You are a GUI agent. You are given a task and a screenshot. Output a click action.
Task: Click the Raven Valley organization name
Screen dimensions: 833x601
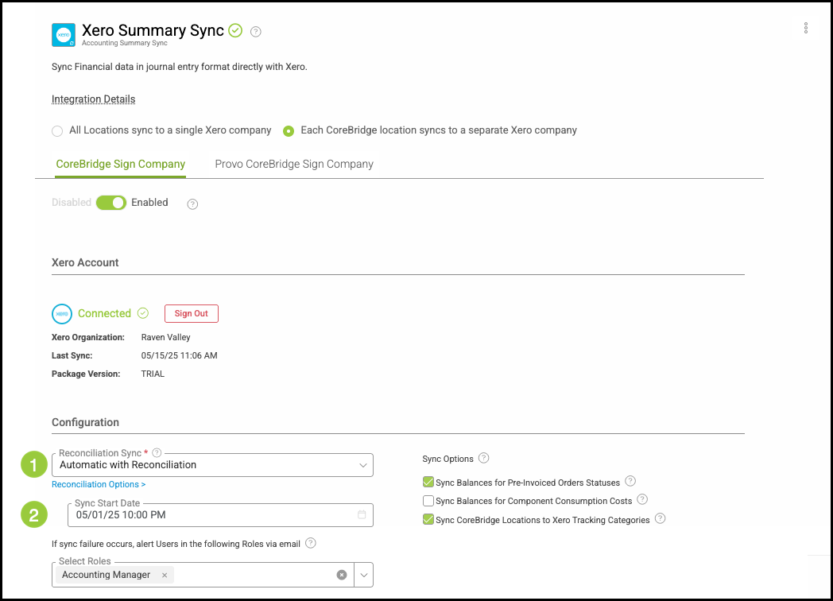[166, 337]
